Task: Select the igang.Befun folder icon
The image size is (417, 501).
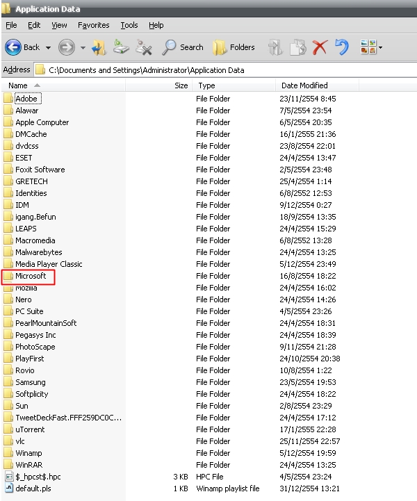Action: [x=8, y=217]
